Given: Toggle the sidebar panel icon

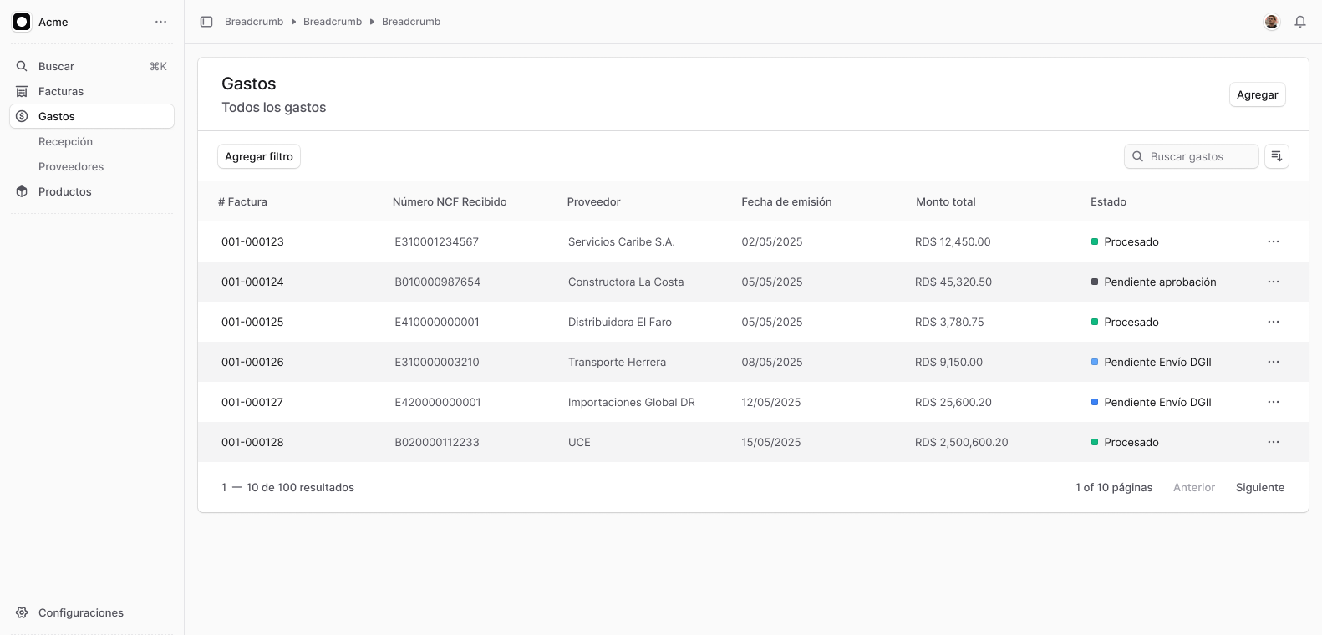Looking at the screenshot, I should coord(206,22).
